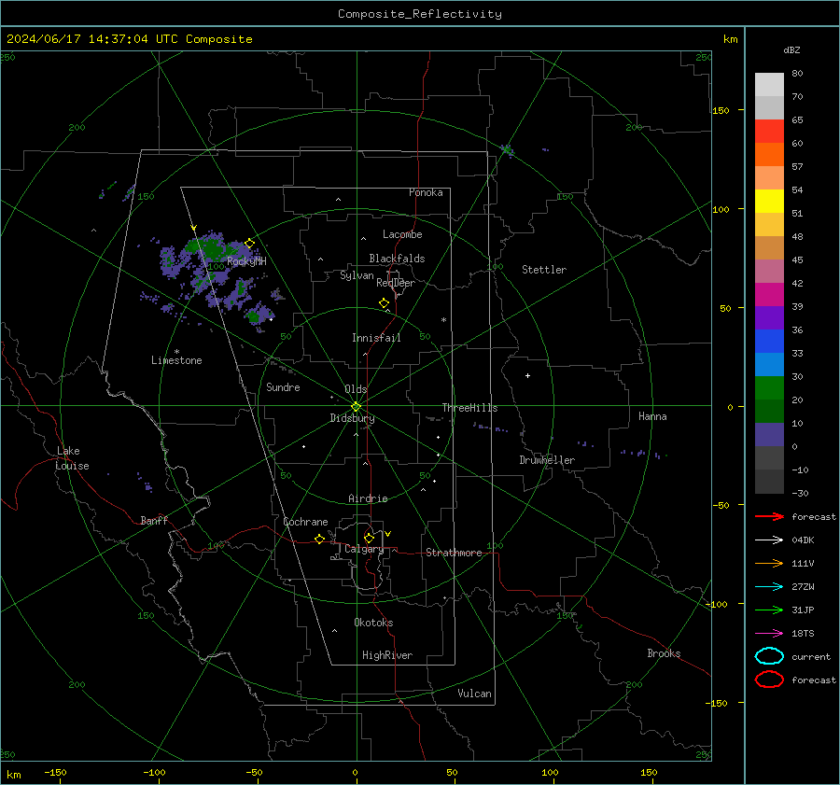Click the Ponoka city label
This screenshot has height=785, width=840.
coord(426,192)
